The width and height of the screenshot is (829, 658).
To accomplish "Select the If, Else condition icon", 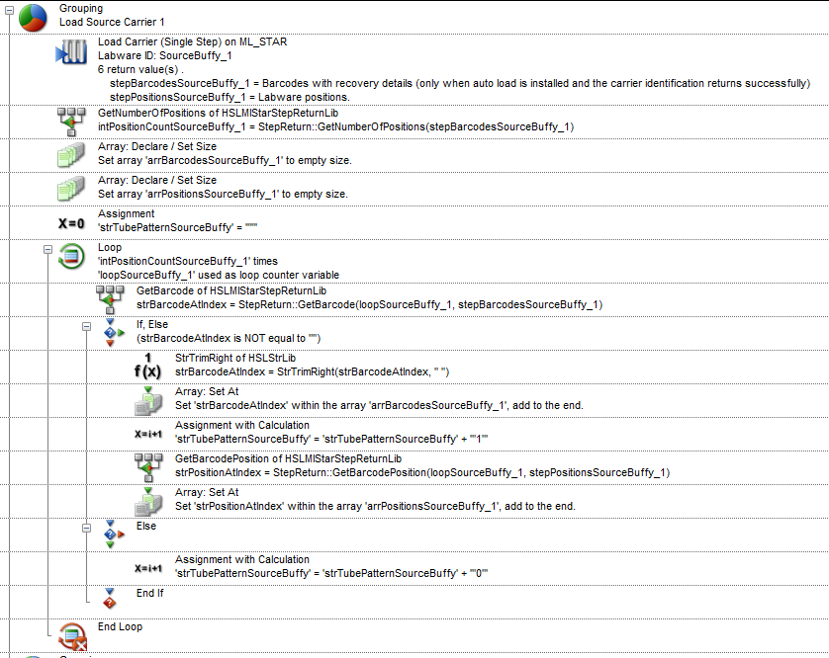I will (x=113, y=333).
